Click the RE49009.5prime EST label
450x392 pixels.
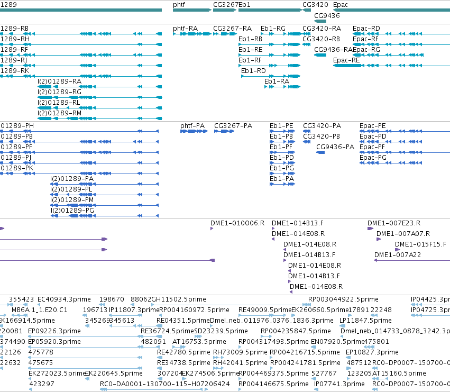click(x=265, y=310)
